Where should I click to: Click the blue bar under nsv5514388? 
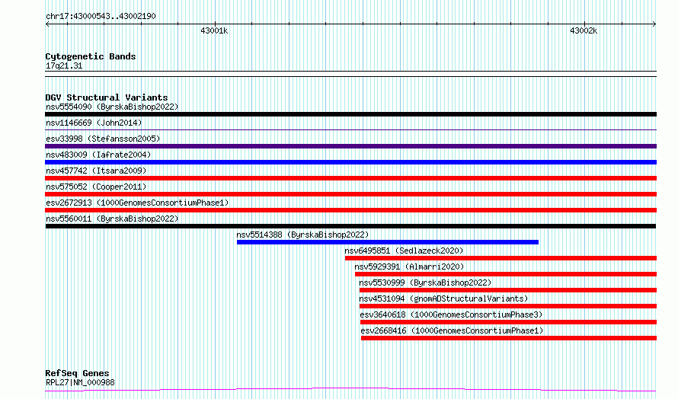pos(388,242)
